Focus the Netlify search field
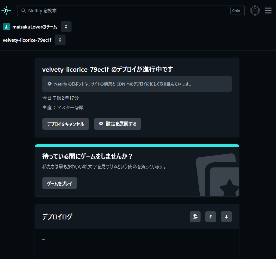 pyautogui.click(x=131, y=11)
